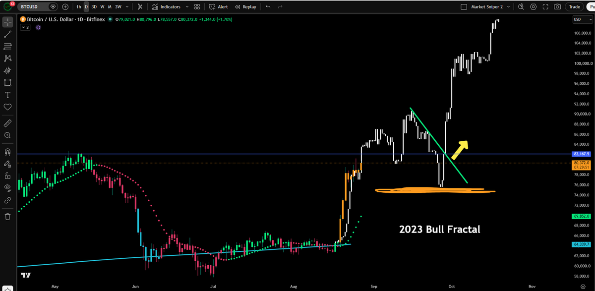595x291 pixels.
Task: Create a new Alert
Action: point(218,7)
